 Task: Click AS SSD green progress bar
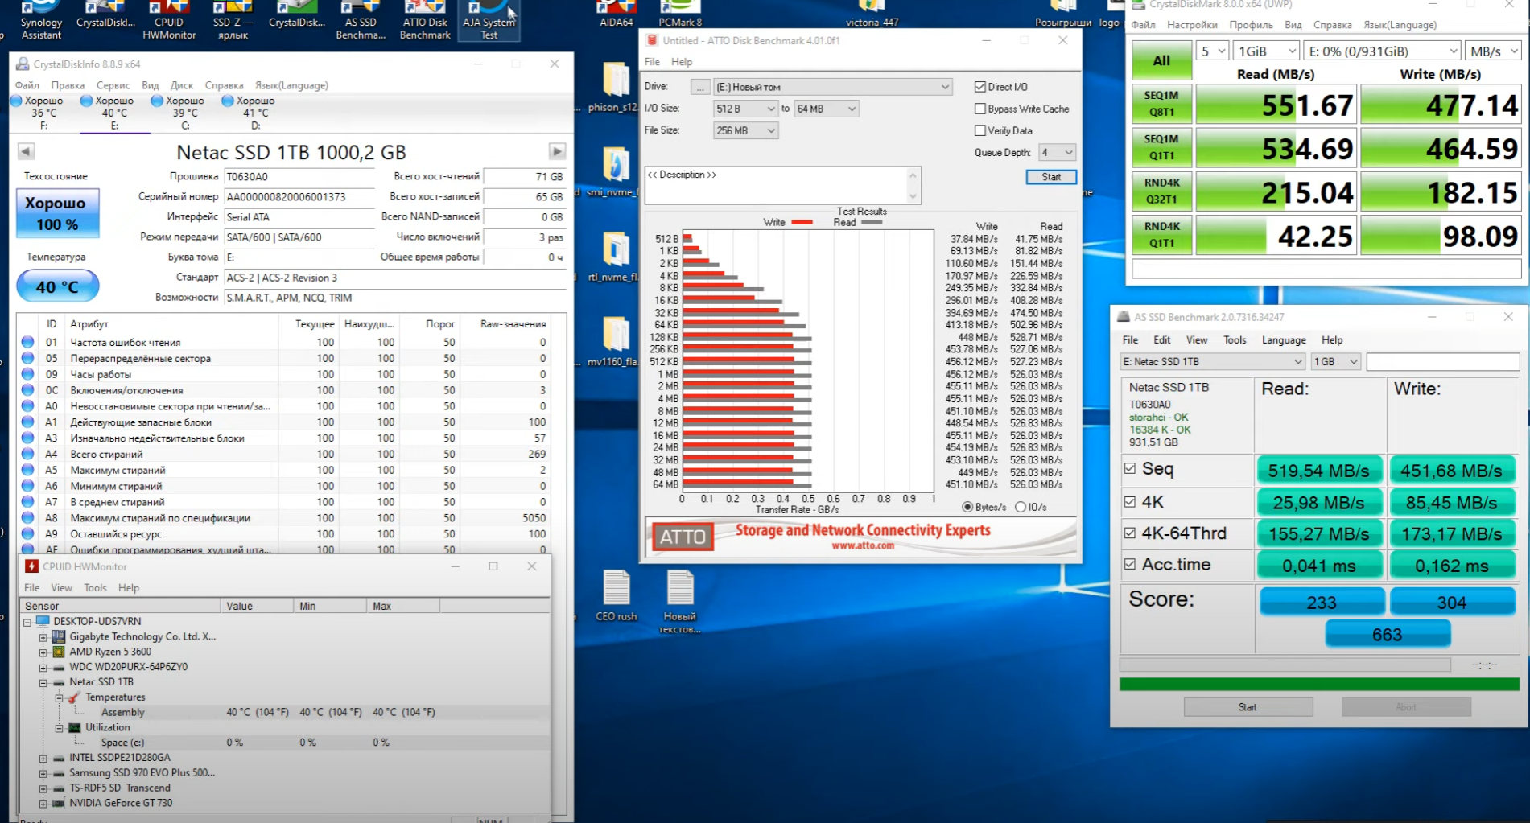tap(1319, 684)
